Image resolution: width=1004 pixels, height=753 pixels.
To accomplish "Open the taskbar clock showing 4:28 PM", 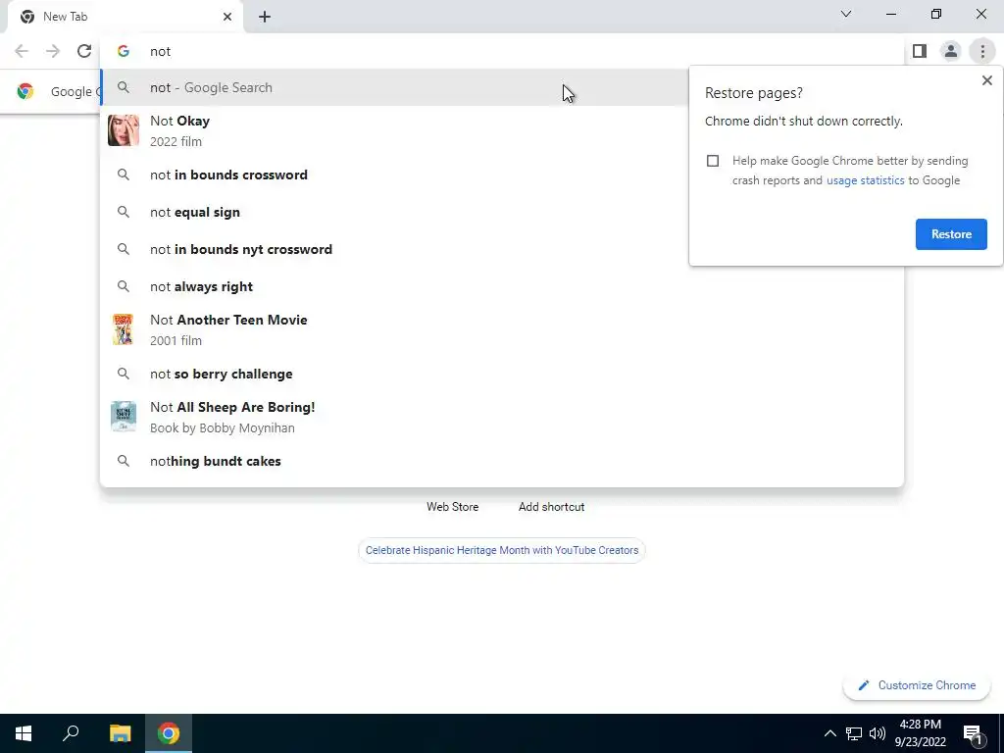I will click(x=920, y=733).
